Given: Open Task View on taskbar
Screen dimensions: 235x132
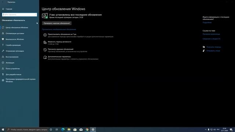Looking at the screenshot, I should (57, 129).
